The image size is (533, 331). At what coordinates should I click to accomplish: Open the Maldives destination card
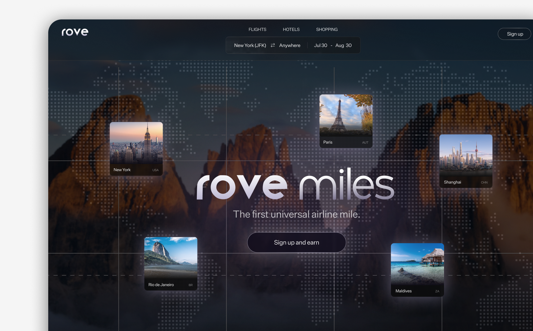(x=417, y=270)
